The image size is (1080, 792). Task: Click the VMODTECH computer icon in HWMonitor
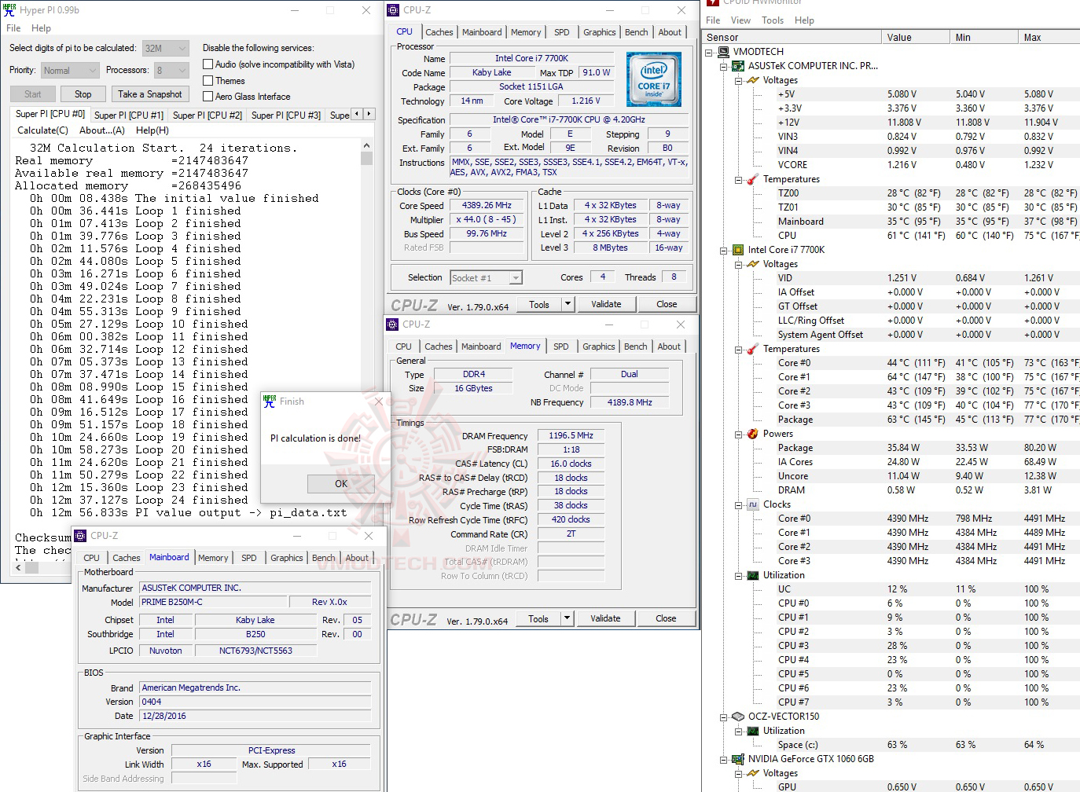point(724,52)
